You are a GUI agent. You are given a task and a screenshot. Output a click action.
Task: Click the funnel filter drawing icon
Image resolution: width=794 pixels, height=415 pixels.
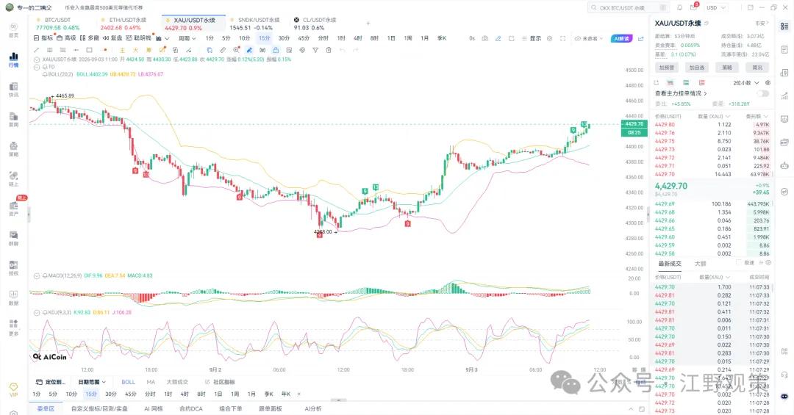point(315,50)
